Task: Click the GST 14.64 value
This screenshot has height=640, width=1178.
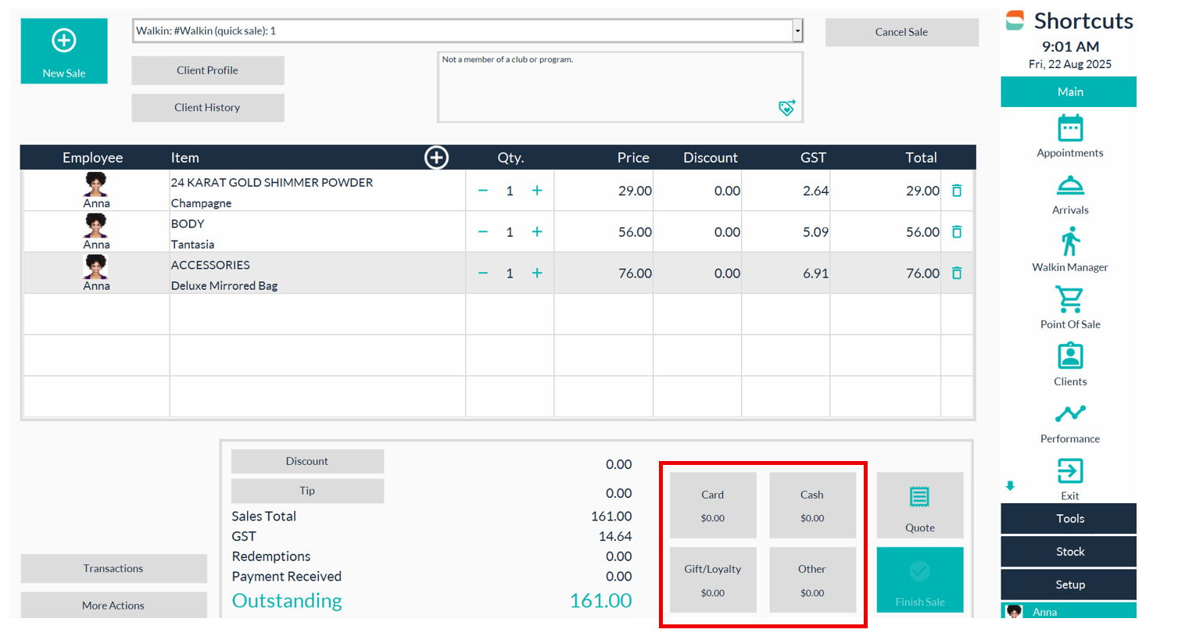Action: [x=615, y=537]
